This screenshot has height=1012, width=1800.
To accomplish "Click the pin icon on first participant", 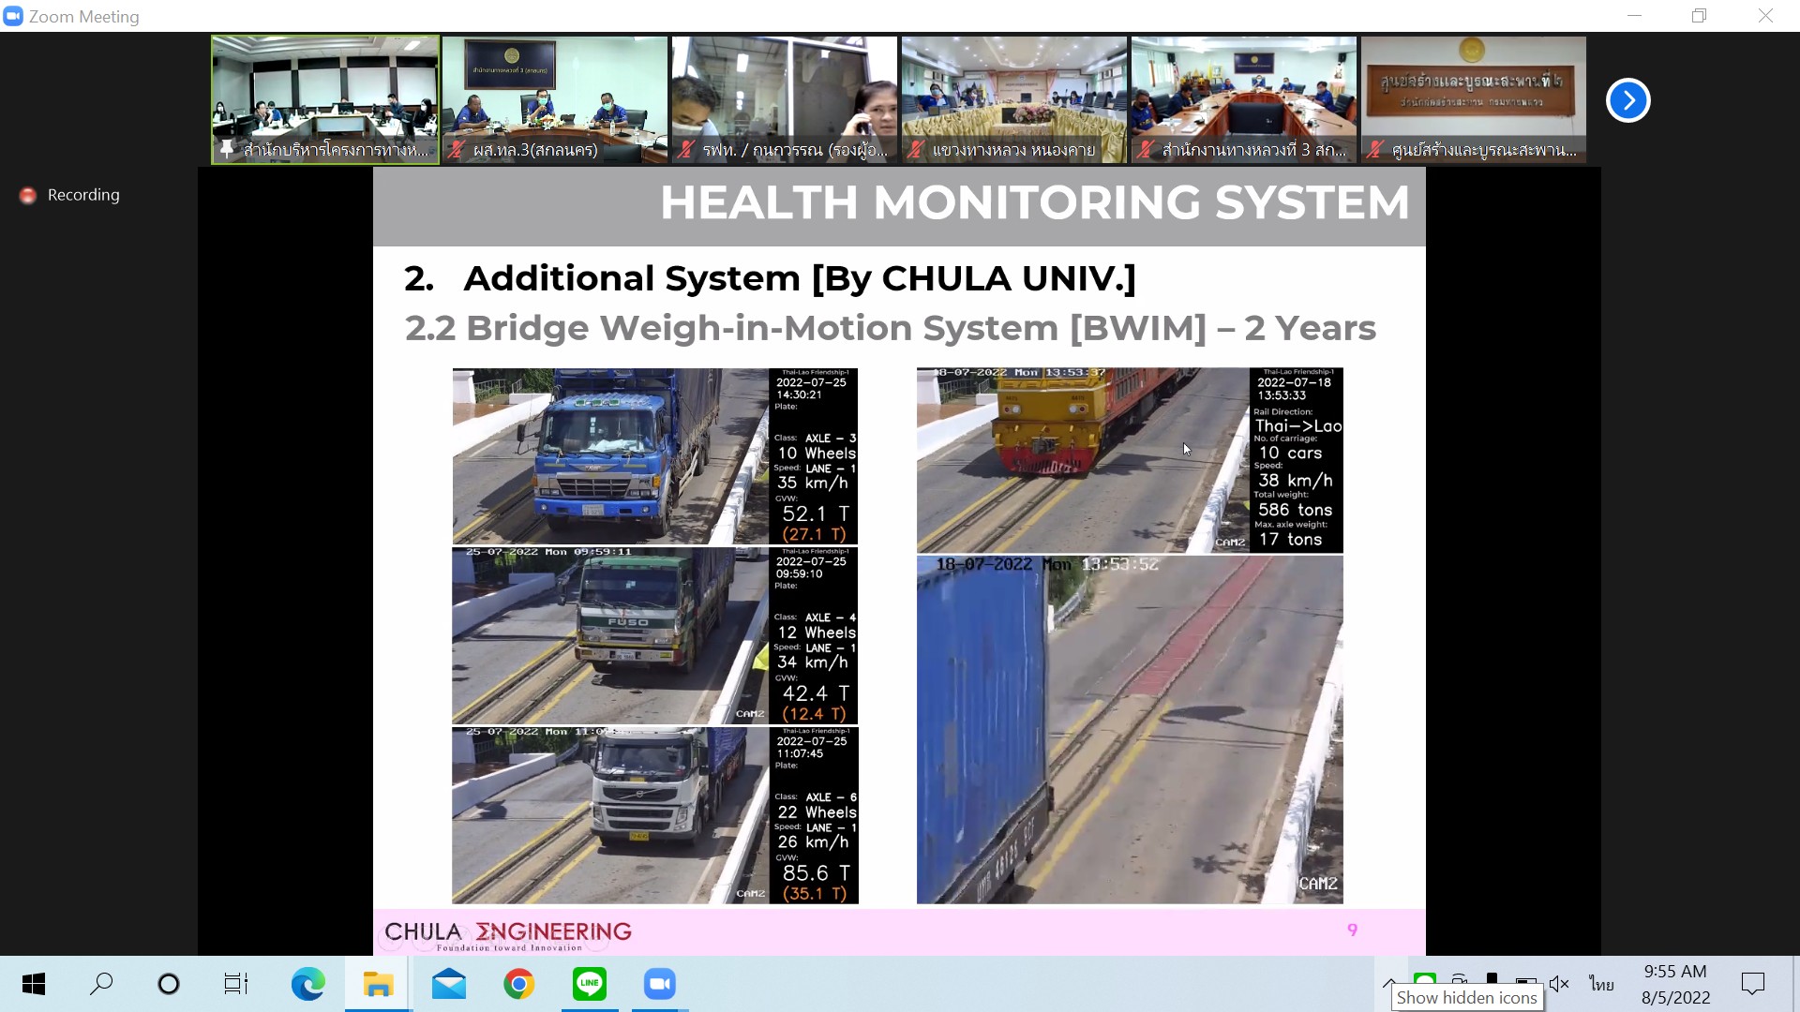I will click(226, 150).
